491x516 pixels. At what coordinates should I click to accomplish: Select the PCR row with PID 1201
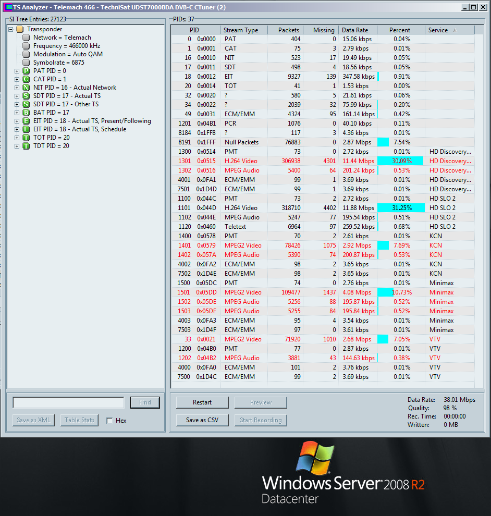click(x=323, y=124)
